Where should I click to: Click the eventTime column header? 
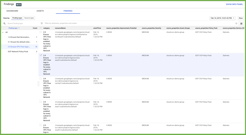(97, 28)
